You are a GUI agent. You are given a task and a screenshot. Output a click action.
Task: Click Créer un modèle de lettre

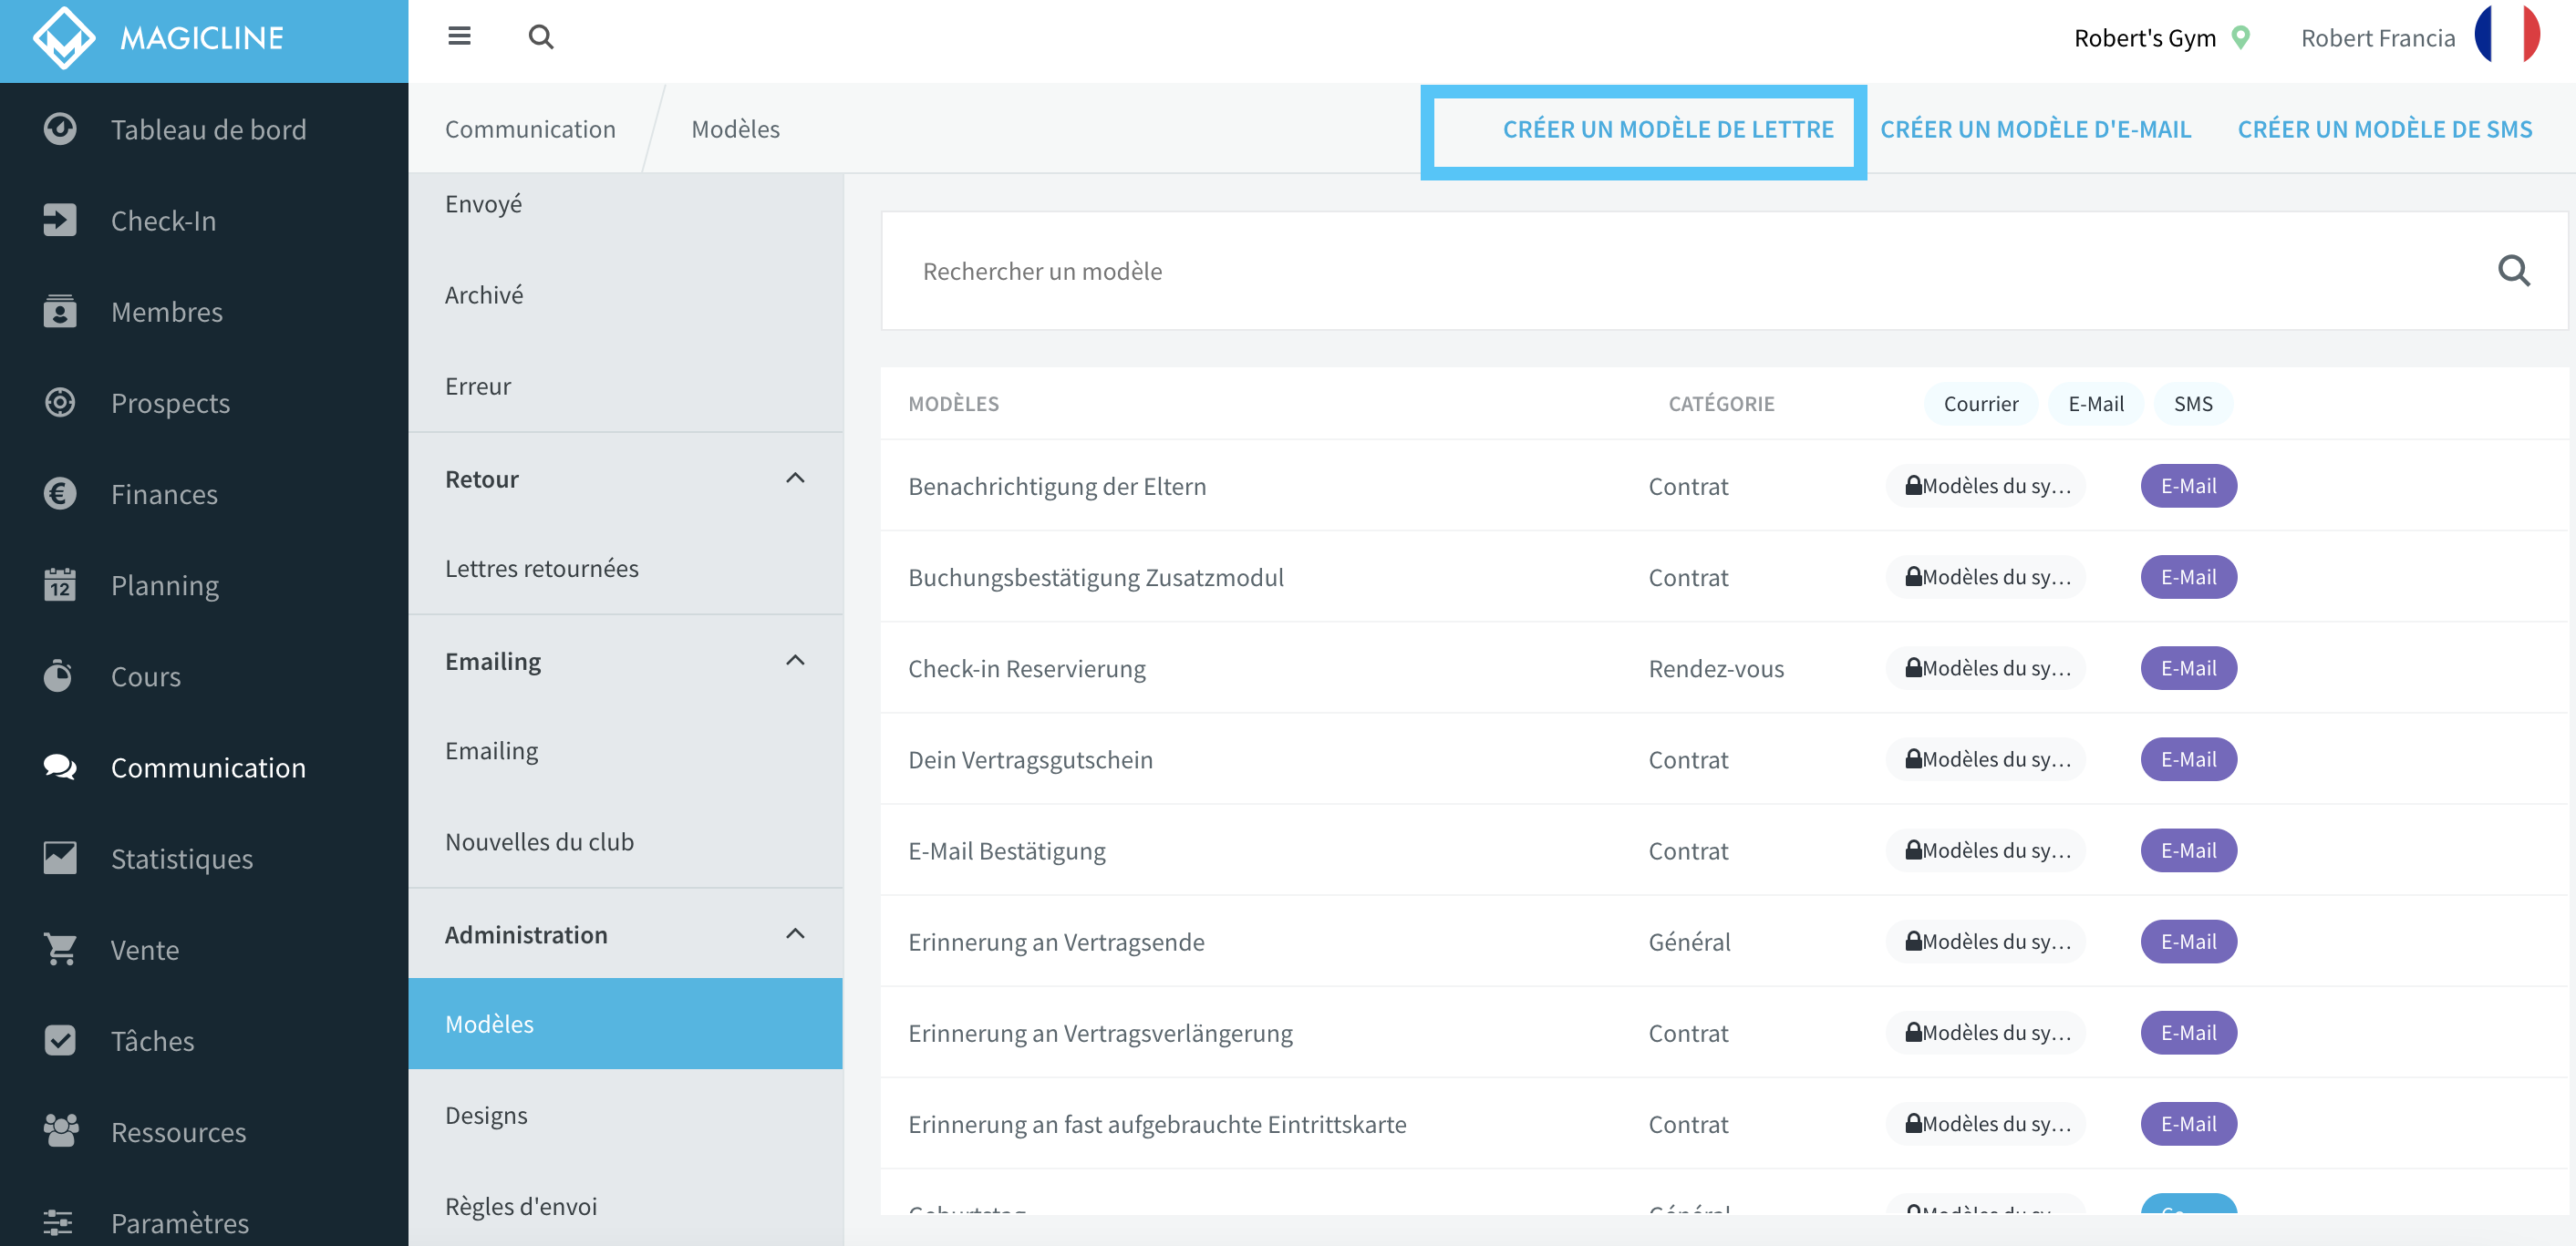coord(1667,129)
